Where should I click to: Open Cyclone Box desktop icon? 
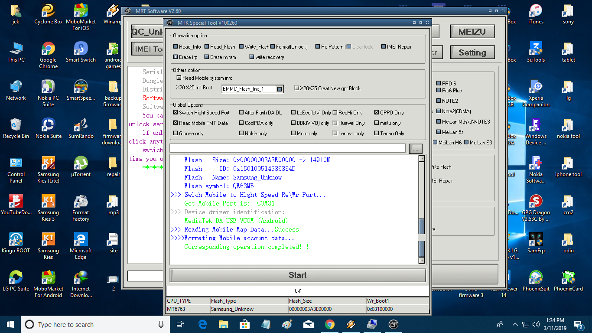click(48, 14)
